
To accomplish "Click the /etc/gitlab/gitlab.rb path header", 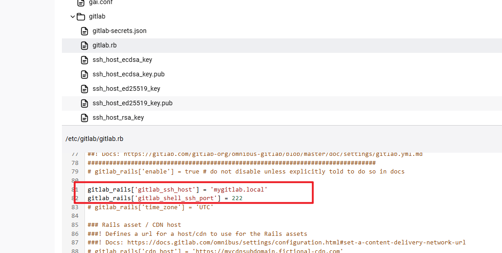I will tap(94, 139).
